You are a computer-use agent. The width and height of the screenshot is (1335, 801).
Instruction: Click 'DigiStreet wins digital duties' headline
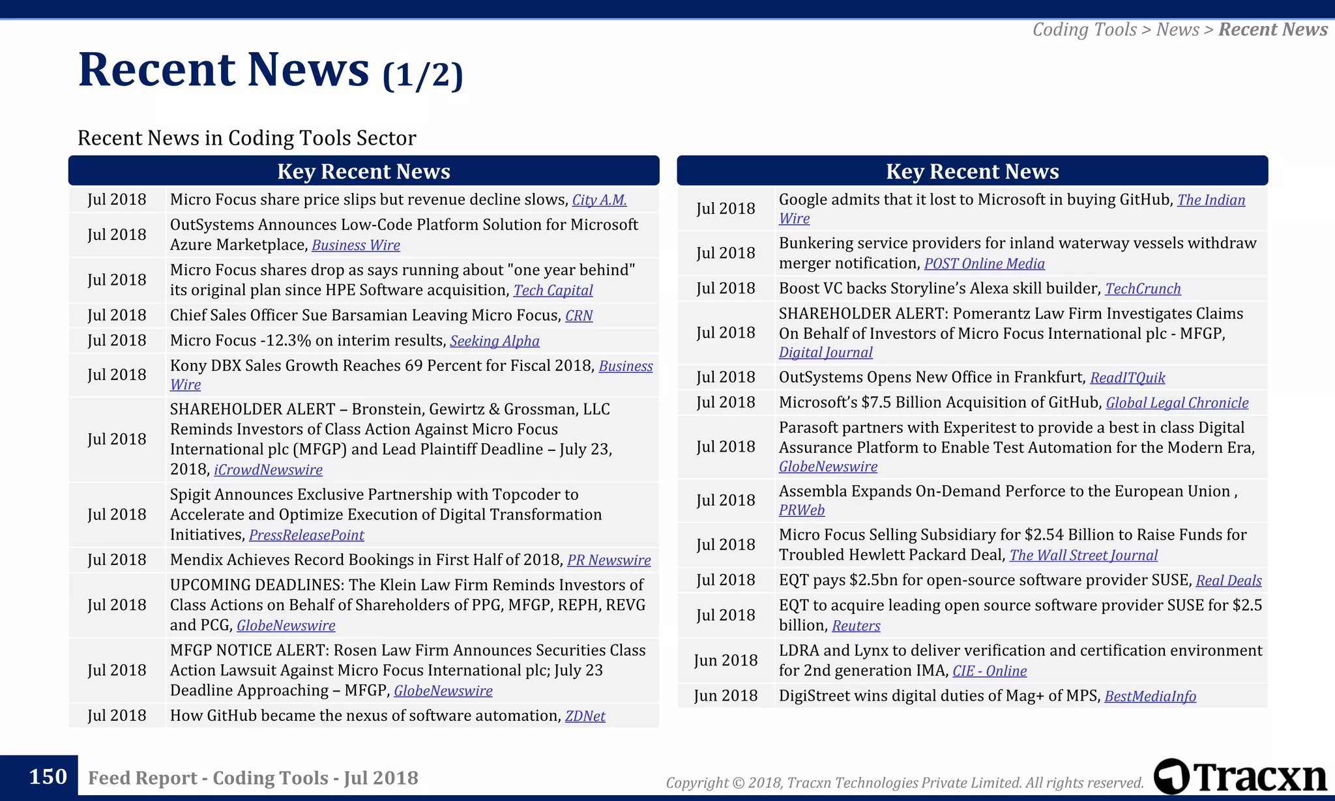pos(939,697)
